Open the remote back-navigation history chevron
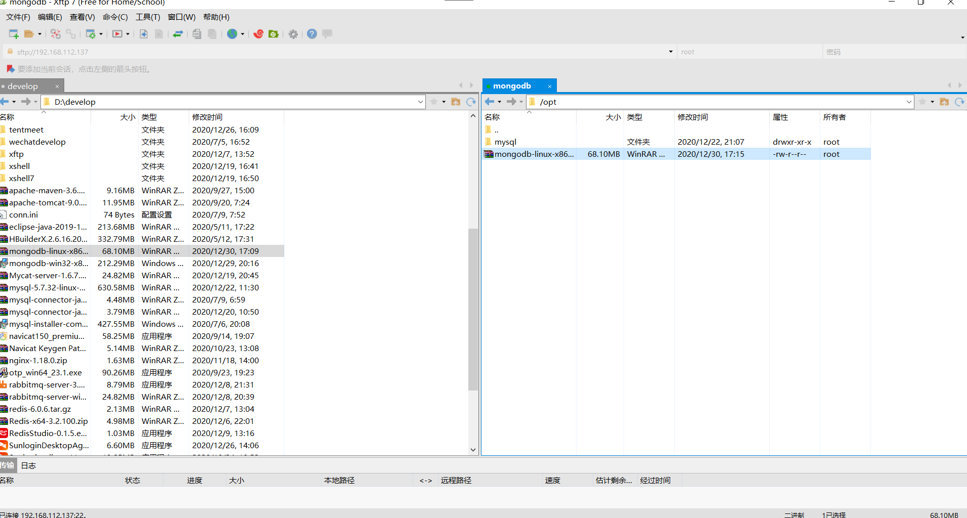This screenshot has width=967, height=518. [x=499, y=102]
